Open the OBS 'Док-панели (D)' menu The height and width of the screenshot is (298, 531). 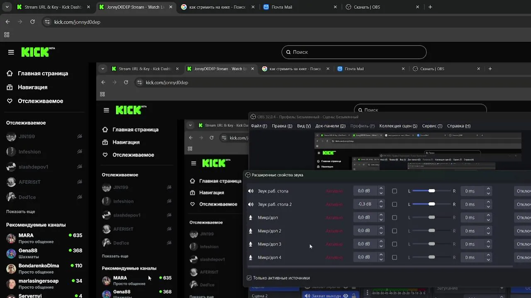pyautogui.click(x=330, y=126)
